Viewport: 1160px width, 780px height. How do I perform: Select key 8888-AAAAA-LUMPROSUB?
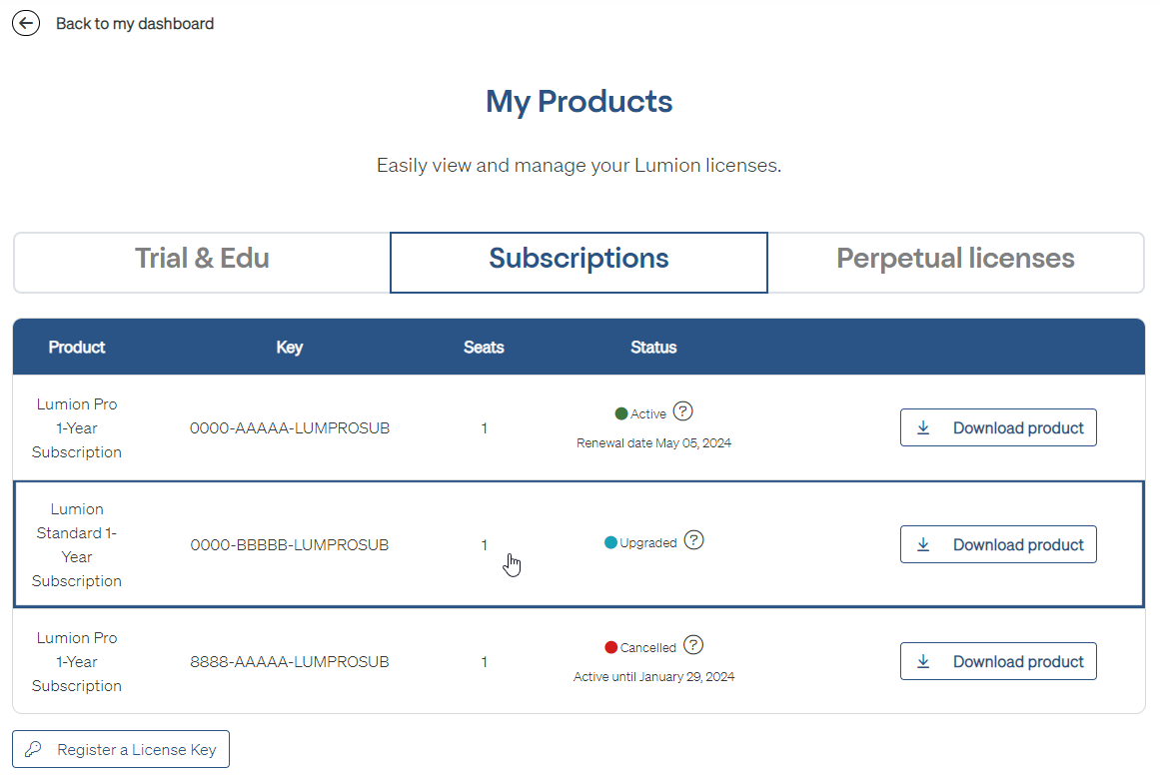tap(290, 661)
